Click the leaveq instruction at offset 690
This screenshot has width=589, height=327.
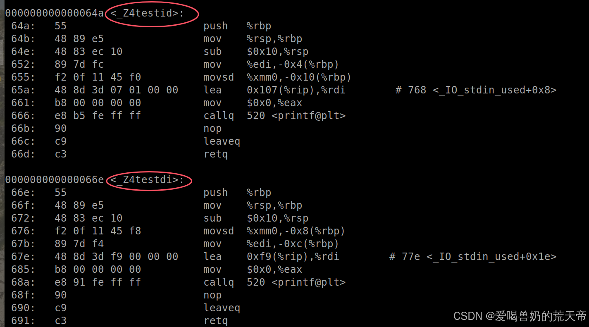[x=222, y=308]
